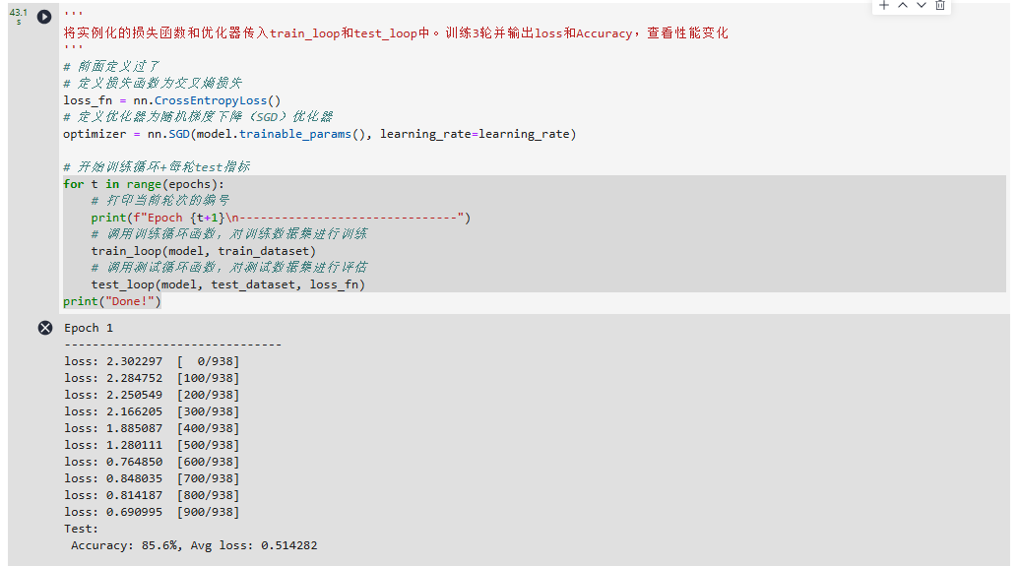Clear the cell output with the X icon
This screenshot has height=566, width=1018.
point(45,328)
